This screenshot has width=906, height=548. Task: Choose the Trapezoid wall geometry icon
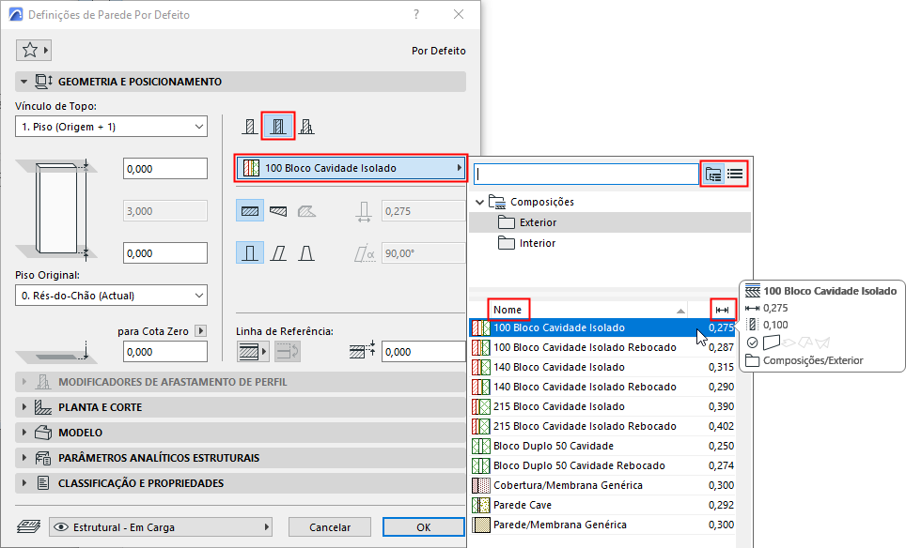[x=278, y=211]
